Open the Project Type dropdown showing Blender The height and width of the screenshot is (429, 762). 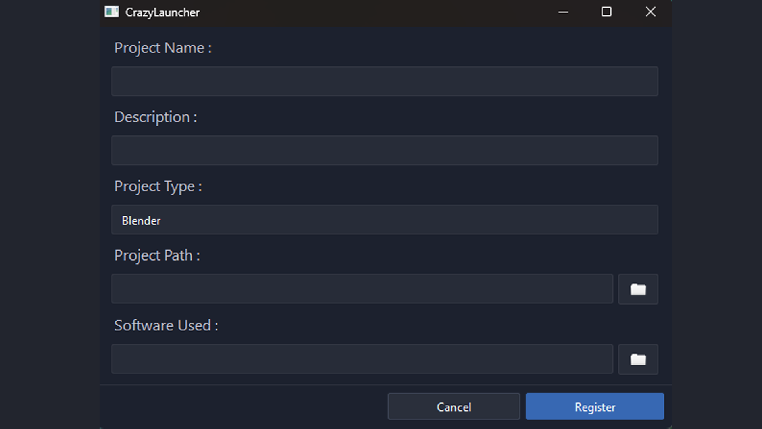tap(384, 220)
